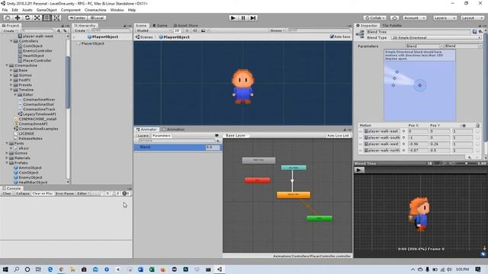
Task: Click the Pause button in the toolbar
Action: point(243,18)
